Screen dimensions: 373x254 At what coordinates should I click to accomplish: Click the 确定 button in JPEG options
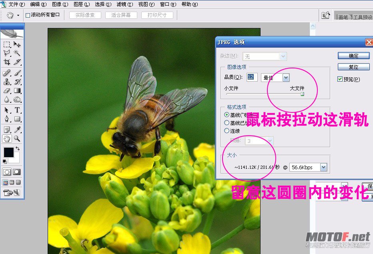353,56
